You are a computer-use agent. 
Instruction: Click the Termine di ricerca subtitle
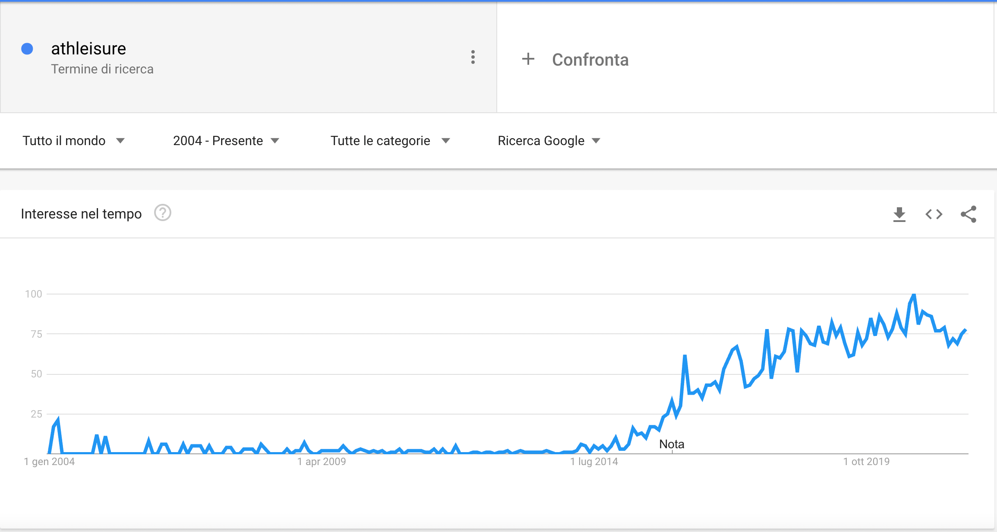[102, 69]
